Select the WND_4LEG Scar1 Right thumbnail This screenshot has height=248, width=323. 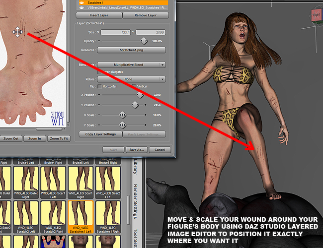click(x=81, y=183)
